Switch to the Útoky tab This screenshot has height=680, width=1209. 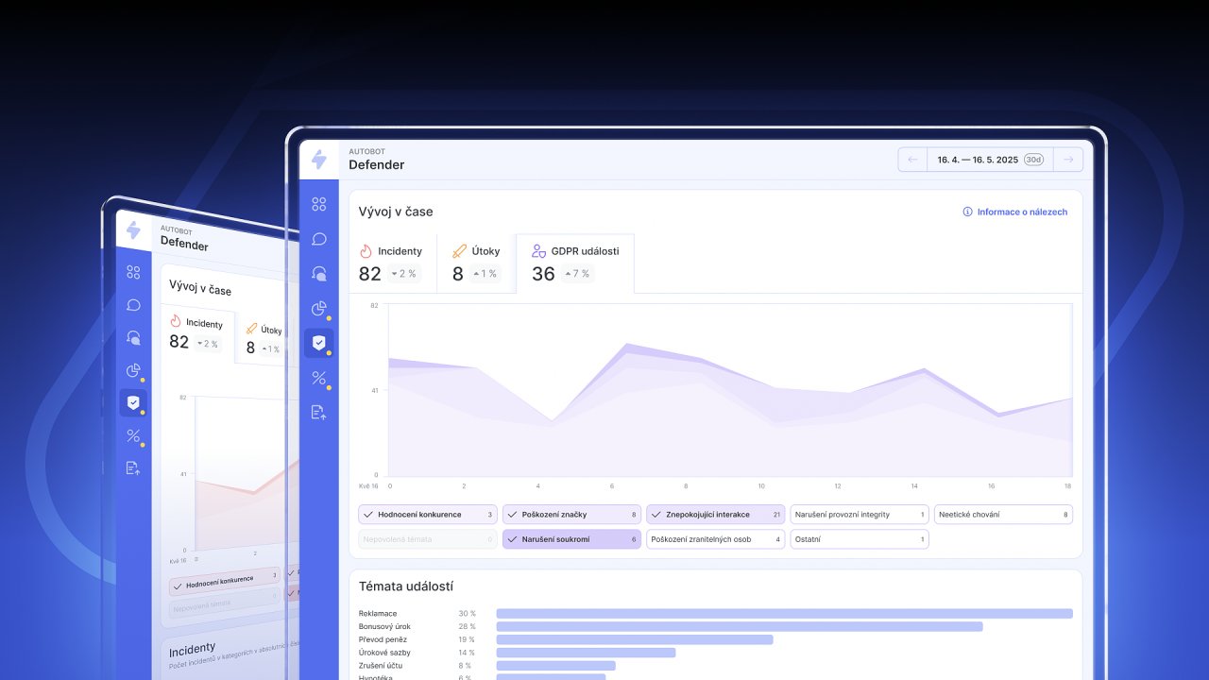point(476,263)
